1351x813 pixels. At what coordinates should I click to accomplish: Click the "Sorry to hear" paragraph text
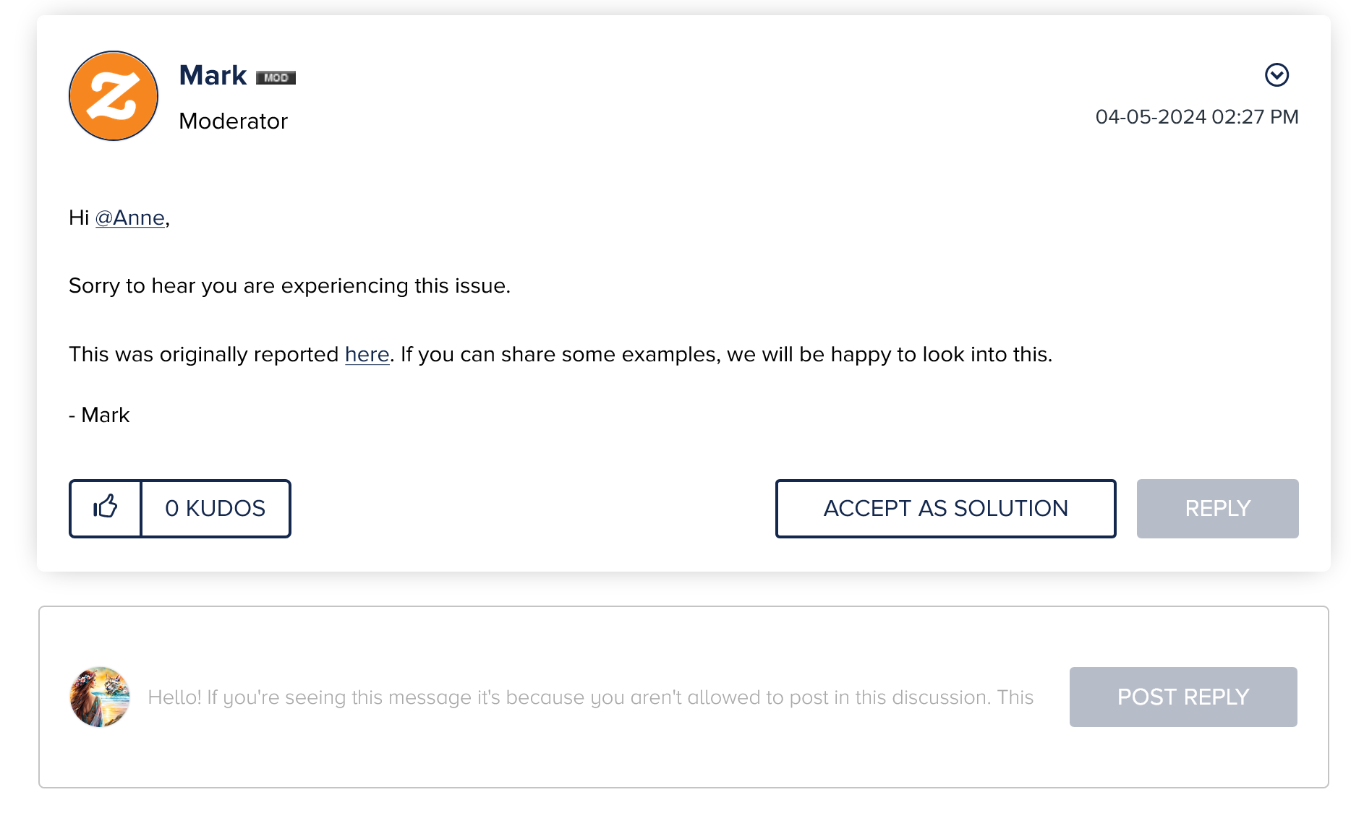click(x=289, y=285)
